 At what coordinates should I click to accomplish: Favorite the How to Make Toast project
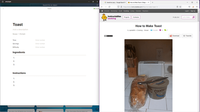click(187, 36)
